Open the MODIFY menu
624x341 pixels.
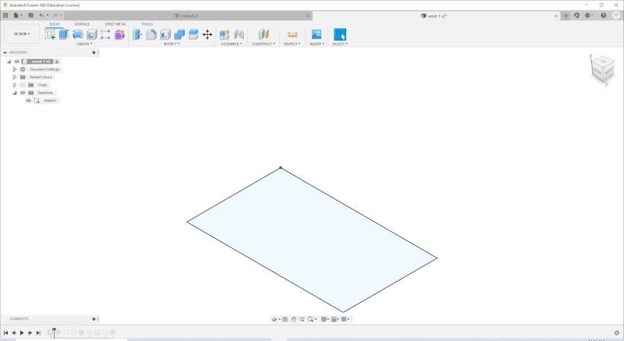171,44
